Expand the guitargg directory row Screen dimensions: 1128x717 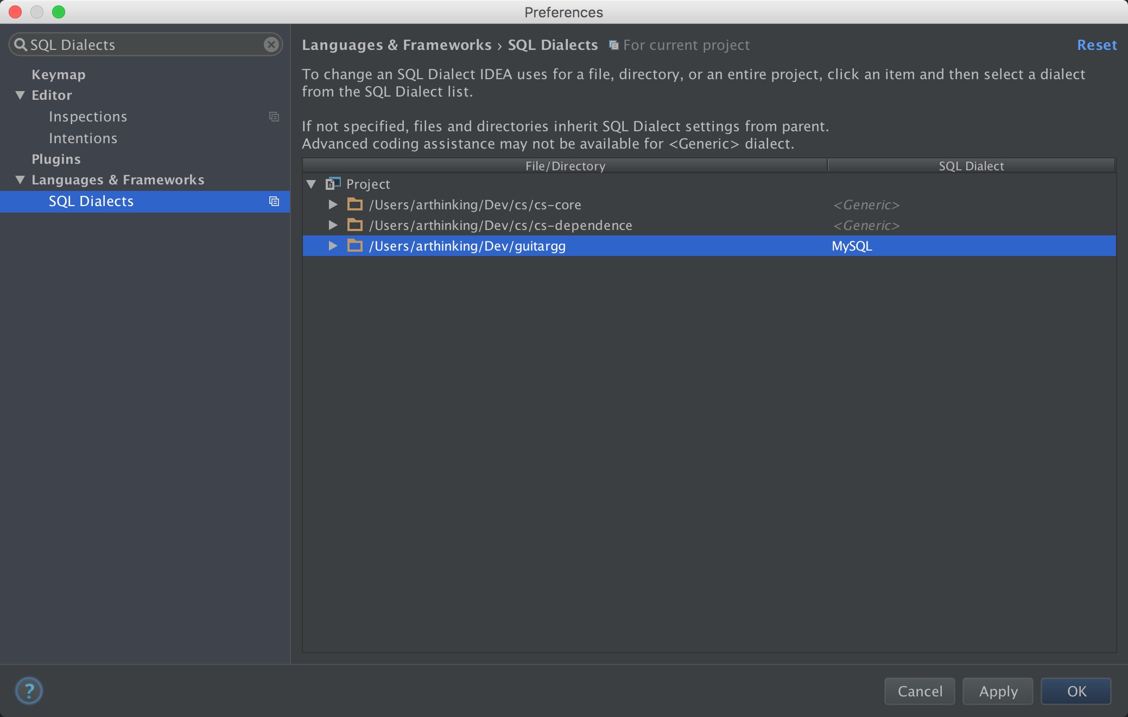333,246
